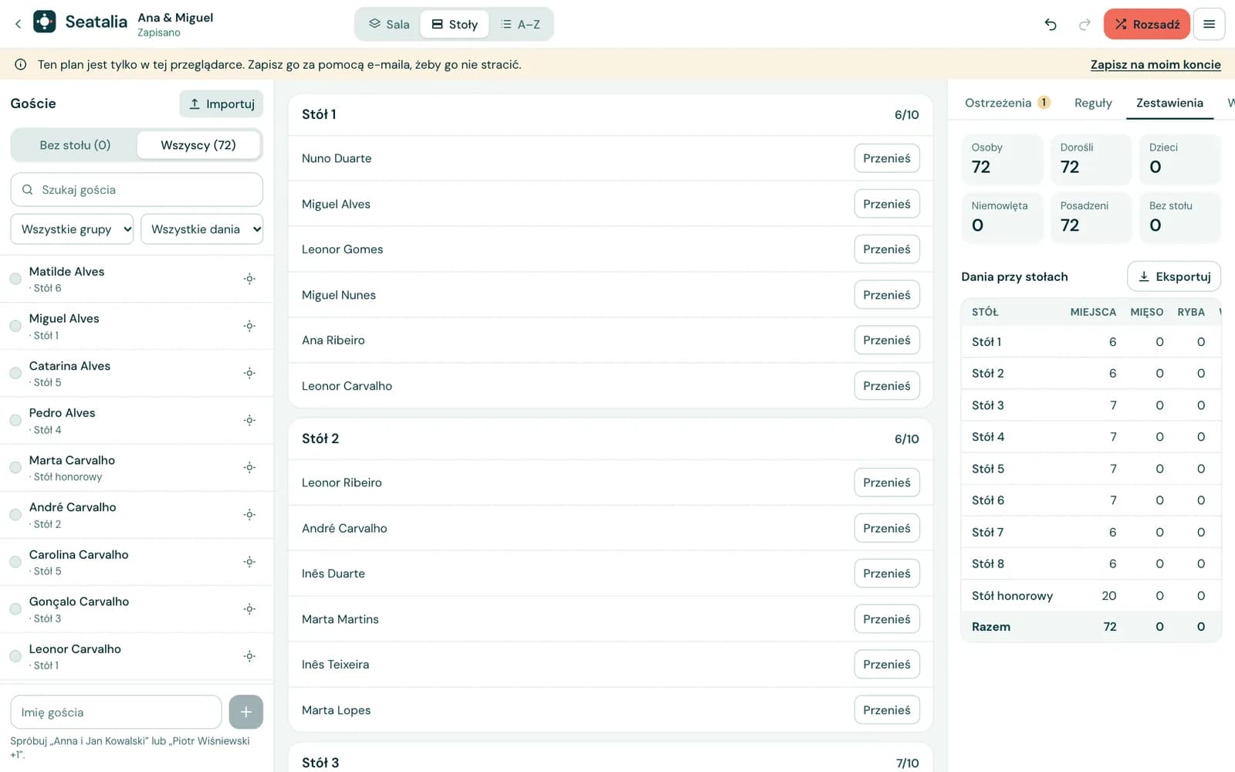This screenshot has width=1235, height=772.
Task: Click the redo arrow icon
Action: [x=1084, y=24]
